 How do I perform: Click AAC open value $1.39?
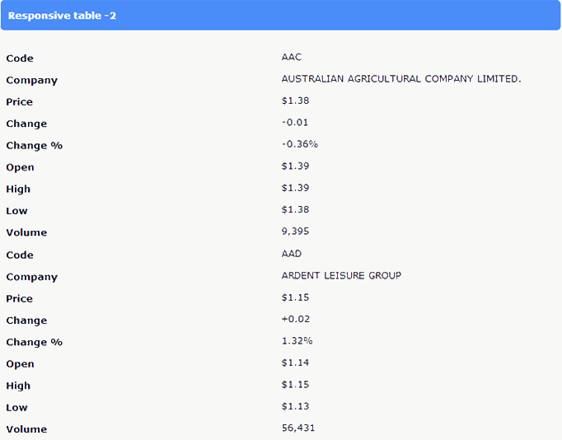click(x=295, y=166)
